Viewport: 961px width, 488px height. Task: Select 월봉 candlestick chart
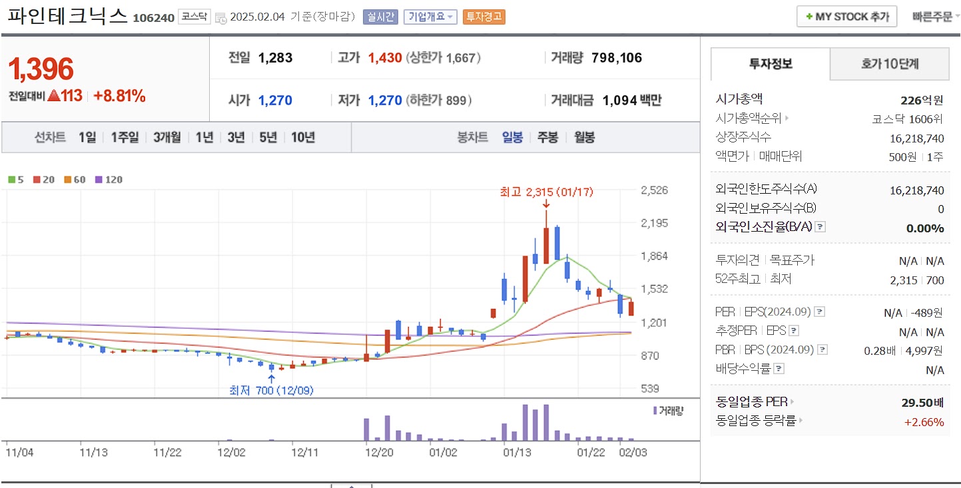(584, 138)
